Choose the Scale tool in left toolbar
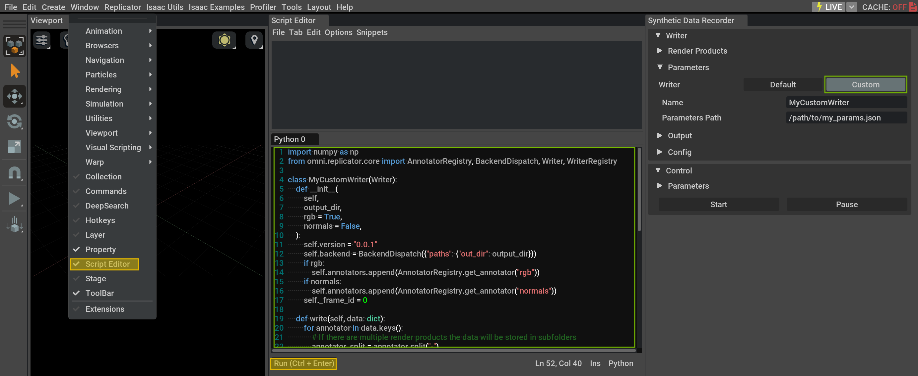The height and width of the screenshot is (376, 918). tap(15, 147)
